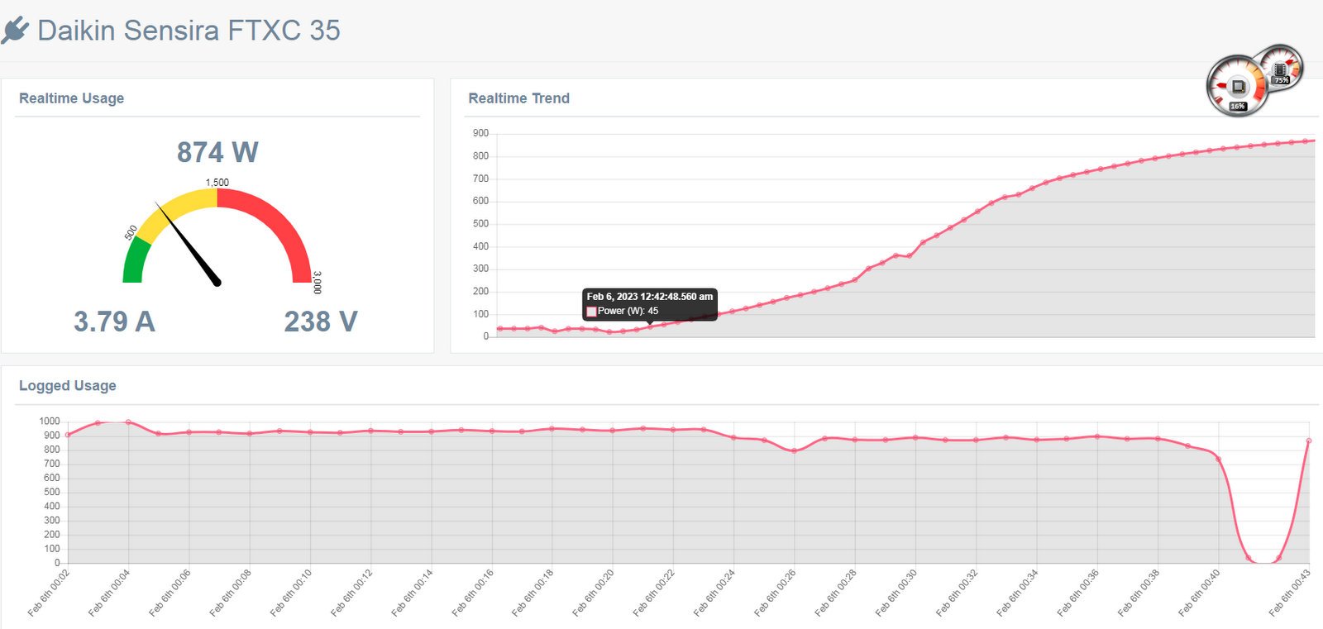Viewport: 1323px width, 629px height.
Task: Click the first Logged Usage point at 00:02
Action: click(x=68, y=435)
